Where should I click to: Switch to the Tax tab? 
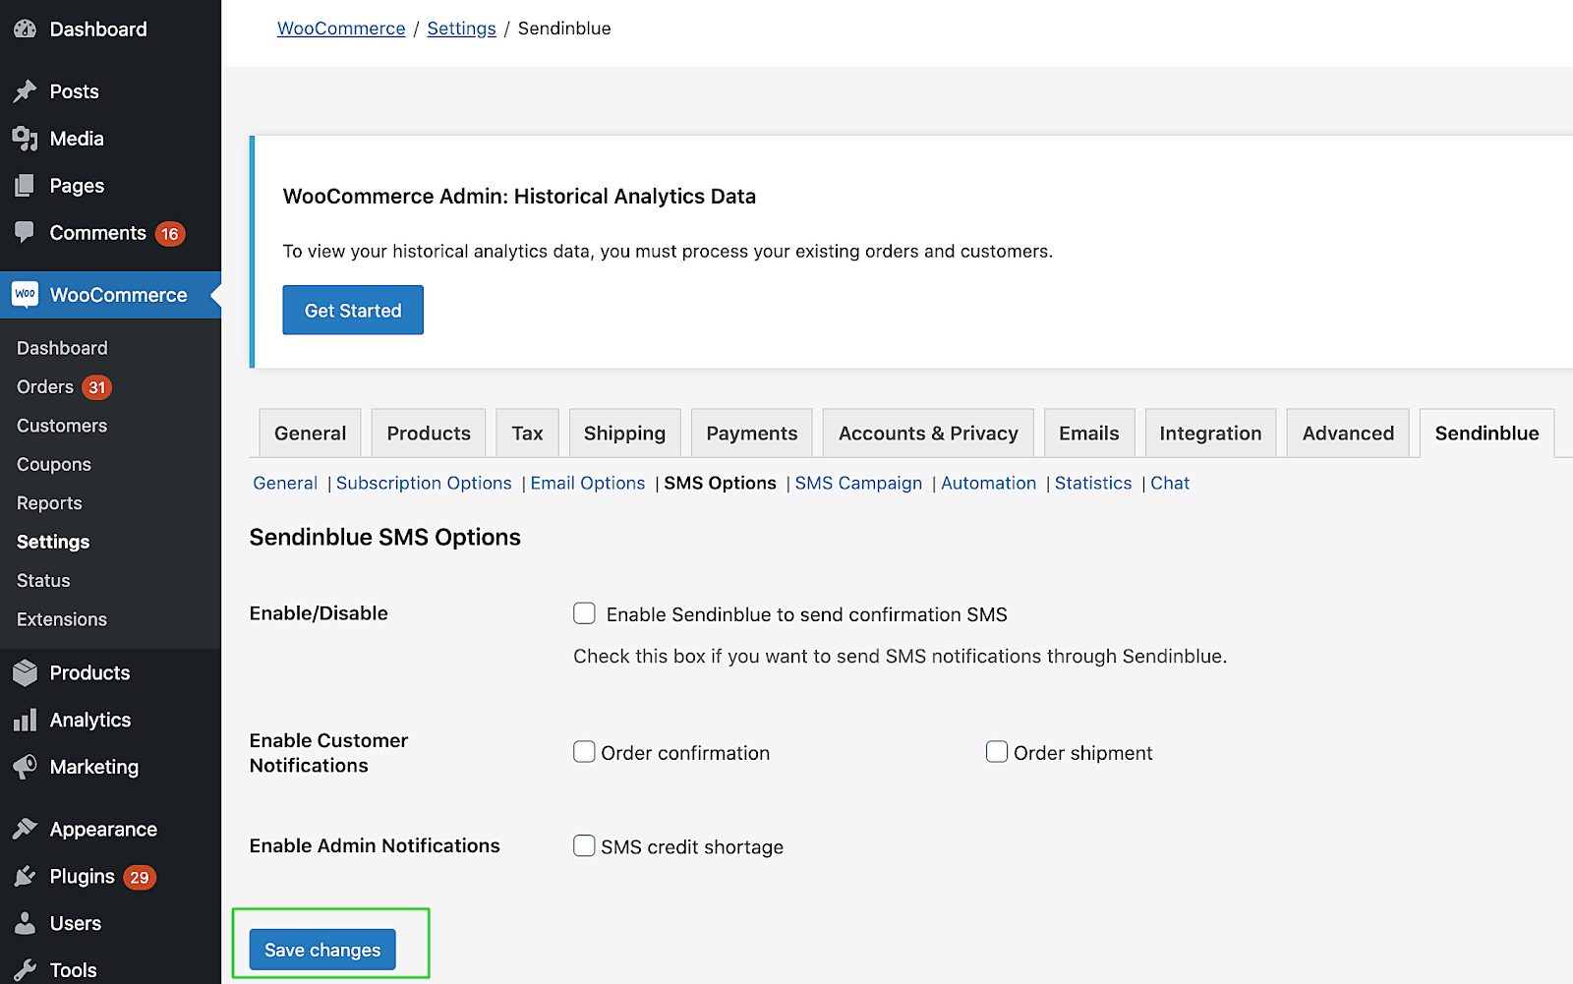pyautogui.click(x=527, y=434)
